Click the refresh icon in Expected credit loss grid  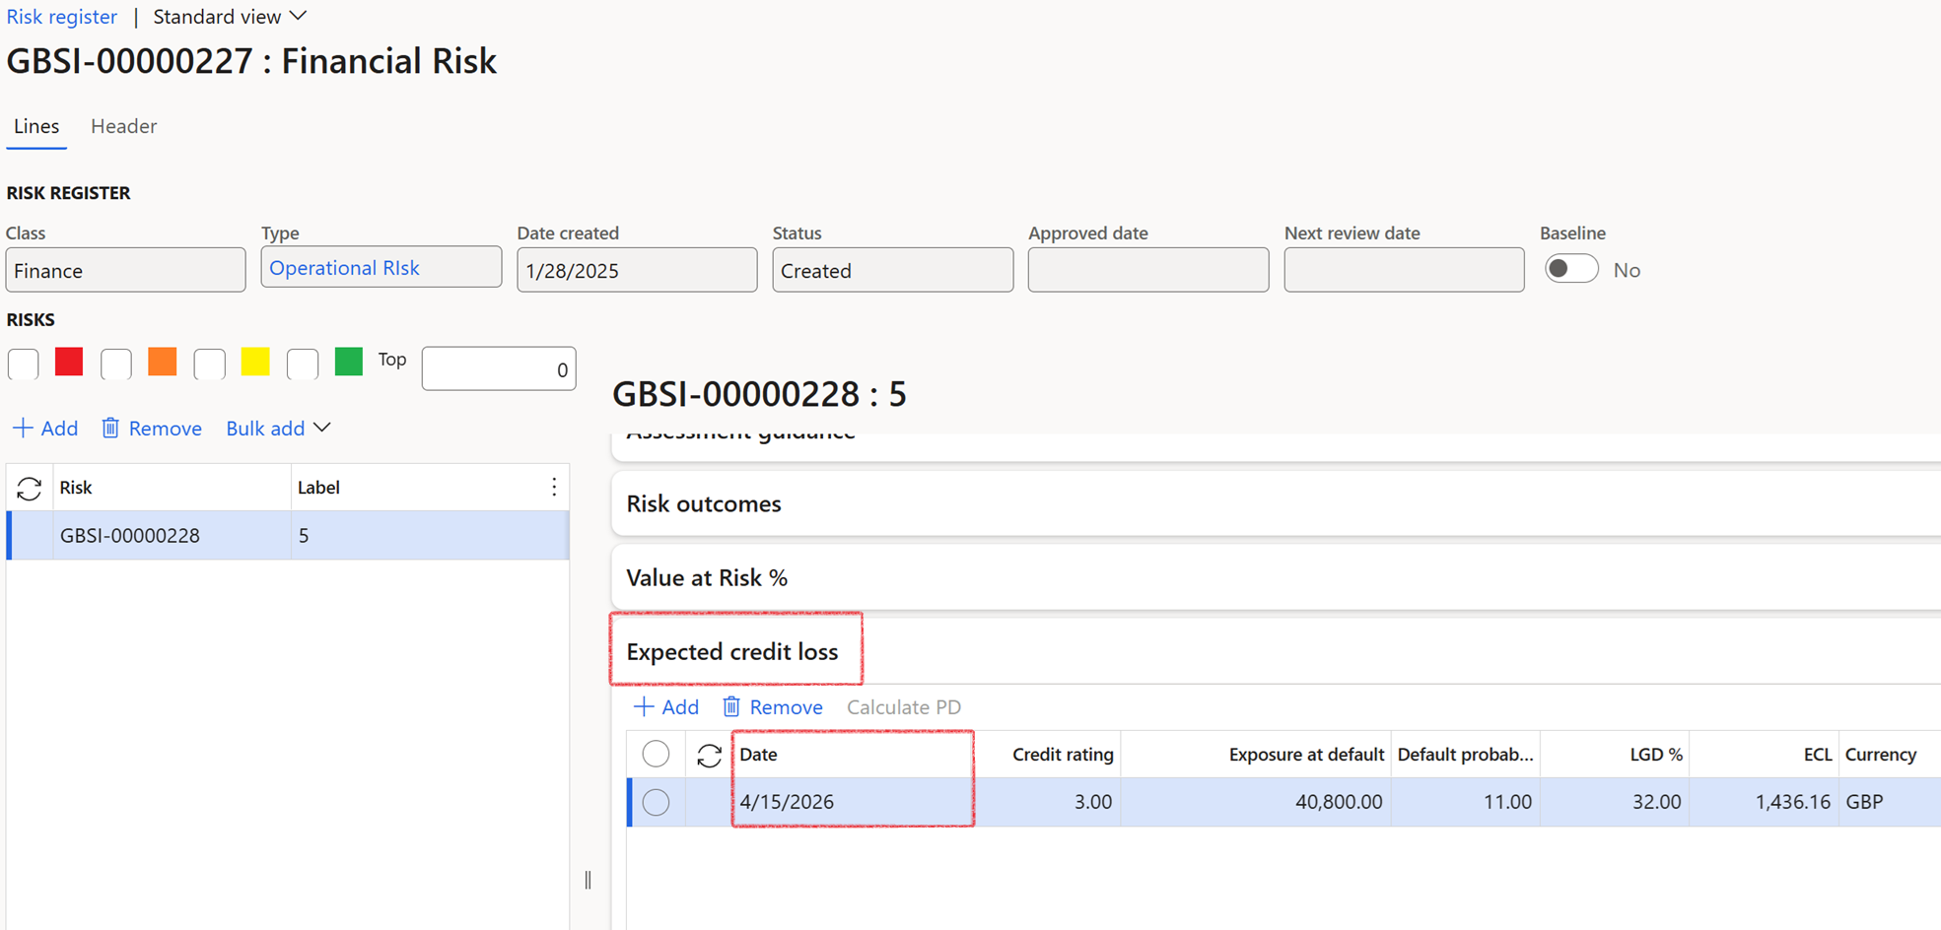coord(709,756)
